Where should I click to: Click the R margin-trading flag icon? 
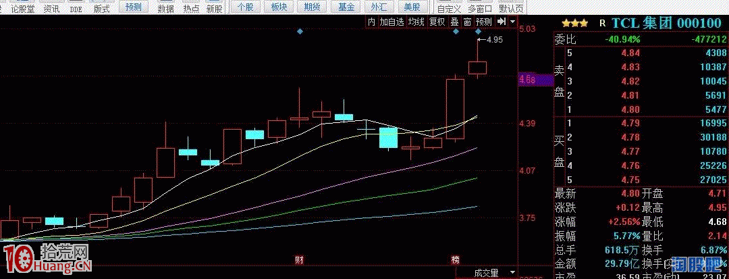tap(603, 23)
